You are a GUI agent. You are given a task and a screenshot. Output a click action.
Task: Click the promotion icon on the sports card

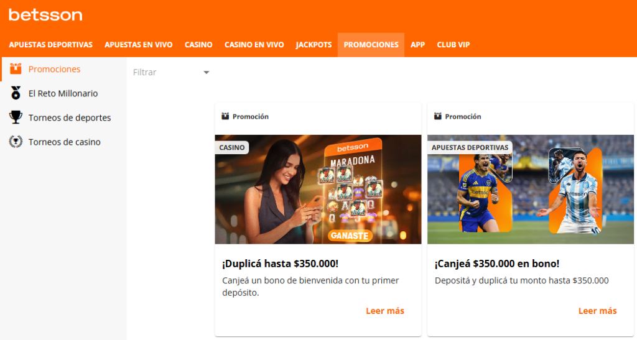(x=438, y=116)
